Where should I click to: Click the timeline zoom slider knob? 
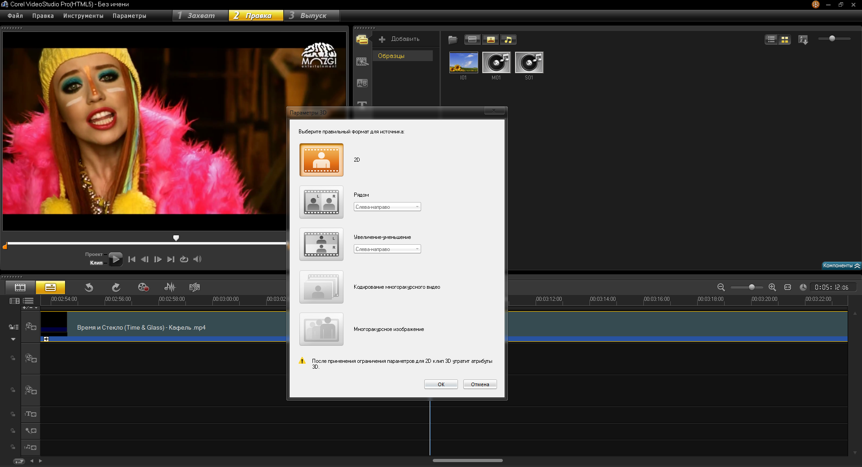pos(752,287)
